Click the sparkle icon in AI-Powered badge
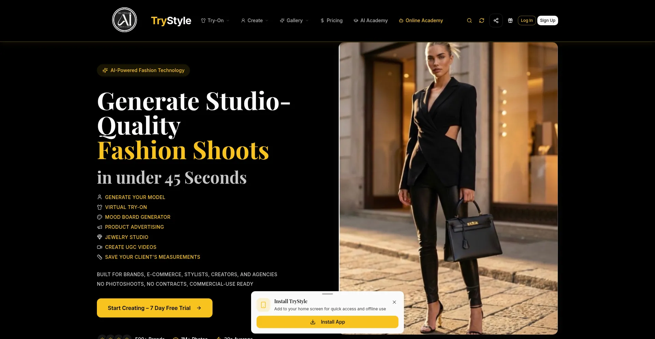655x339 pixels. (x=105, y=70)
